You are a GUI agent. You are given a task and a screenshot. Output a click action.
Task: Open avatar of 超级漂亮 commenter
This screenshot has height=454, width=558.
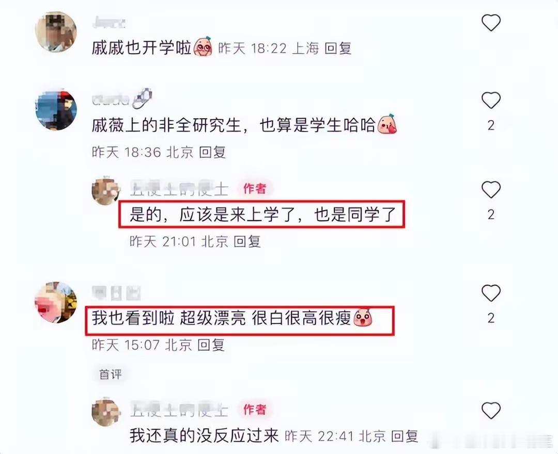(x=56, y=302)
